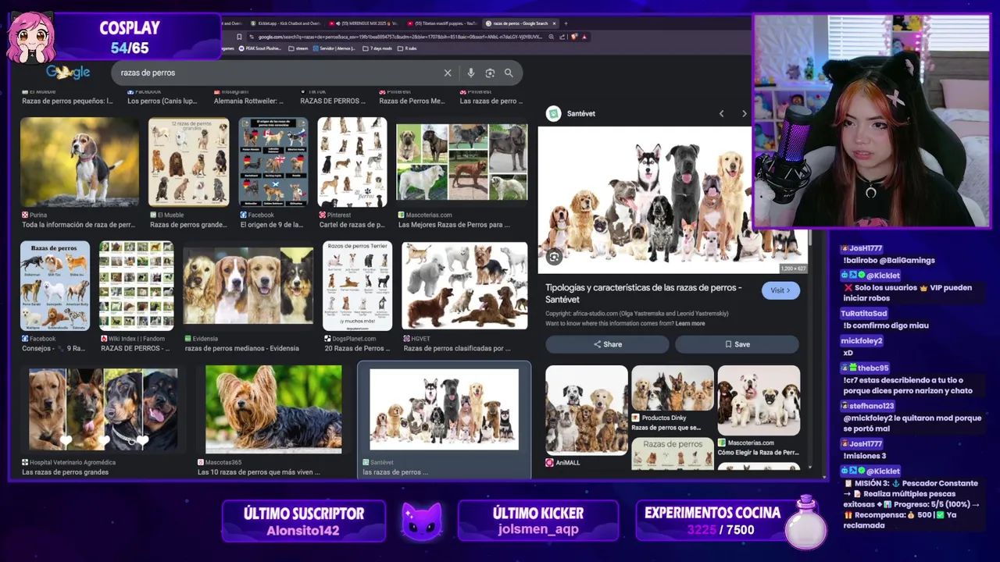
Task: Click the ÚLTIMO KICKER jolsmen_aqp panel
Action: click(x=538, y=521)
